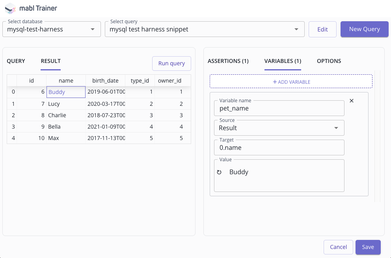Screen dimensions: 391x258
Task: Click the Target field containing 0.name
Action: (x=279, y=147)
